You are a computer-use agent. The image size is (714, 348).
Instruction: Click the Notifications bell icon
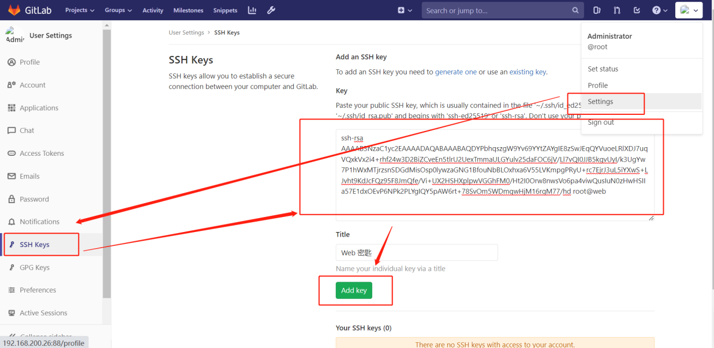click(x=12, y=222)
